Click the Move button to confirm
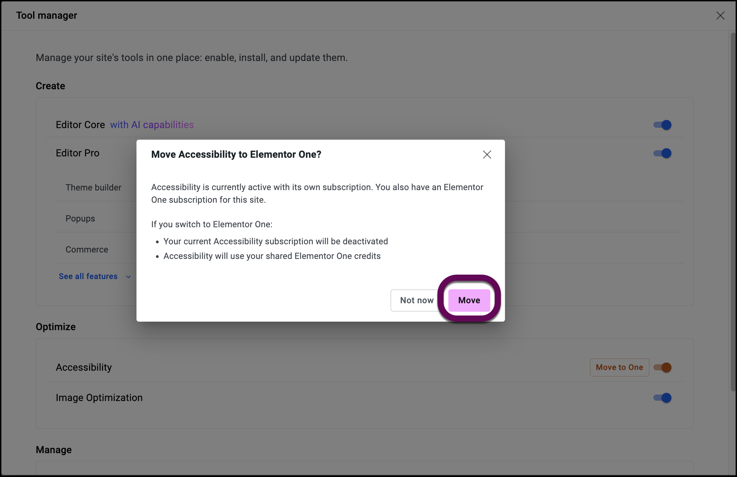This screenshot has width=737, height=477. pos(469,300)
